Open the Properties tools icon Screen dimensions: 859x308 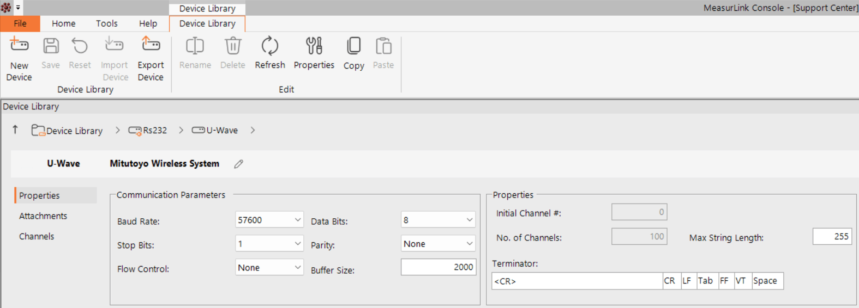[314, 46]
